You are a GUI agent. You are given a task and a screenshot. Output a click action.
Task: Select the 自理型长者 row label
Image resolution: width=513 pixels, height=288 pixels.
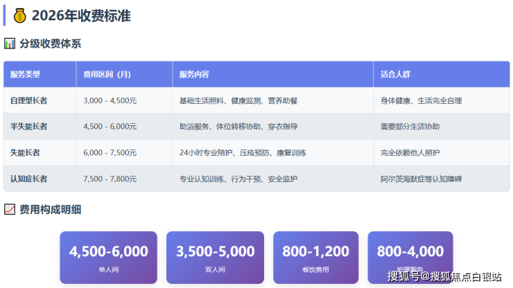tap(29, 100)
